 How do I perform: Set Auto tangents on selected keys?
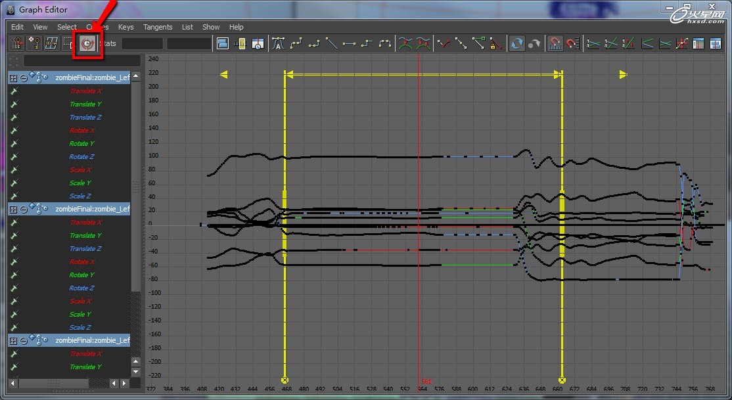point(278,43)
